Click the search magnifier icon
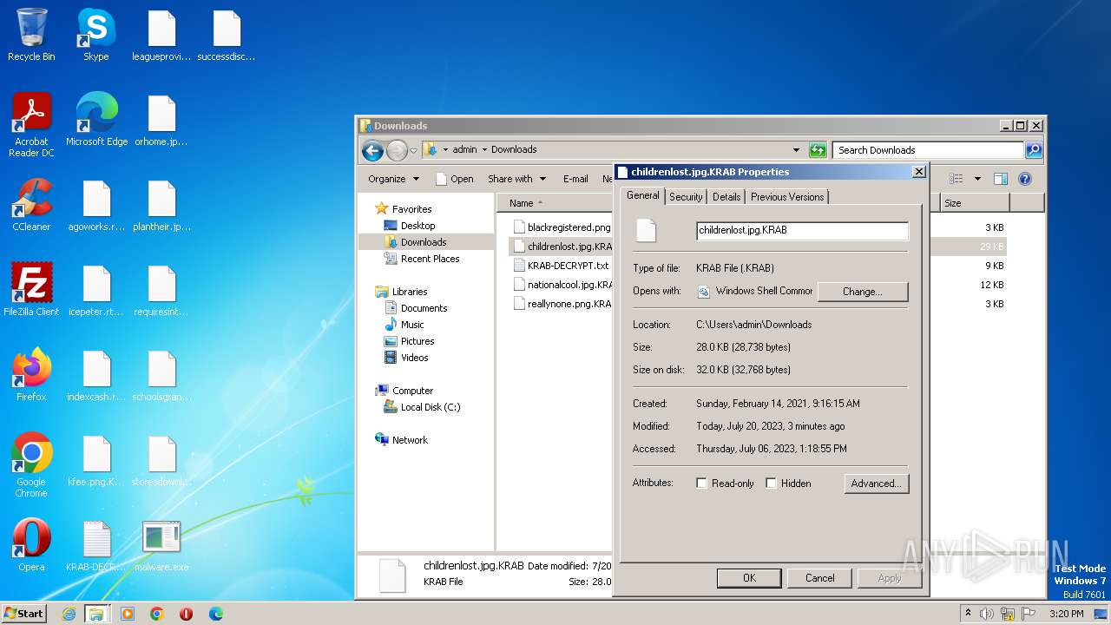The height and width of the screenshot is (625, 1111). [1033, 150]
